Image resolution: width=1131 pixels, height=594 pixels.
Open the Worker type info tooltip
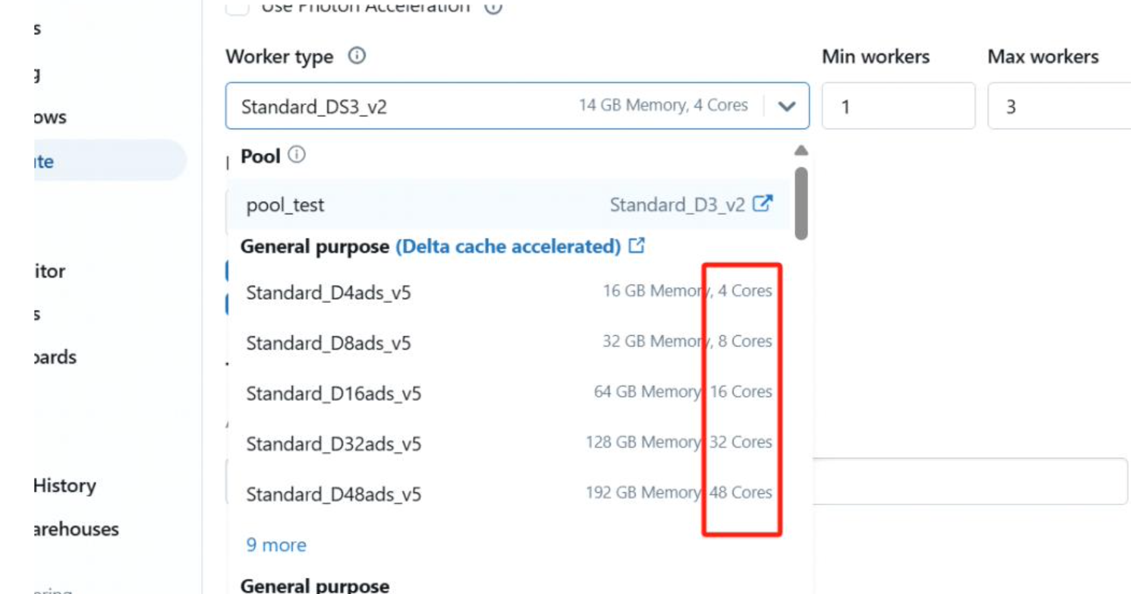coord(356,56)
